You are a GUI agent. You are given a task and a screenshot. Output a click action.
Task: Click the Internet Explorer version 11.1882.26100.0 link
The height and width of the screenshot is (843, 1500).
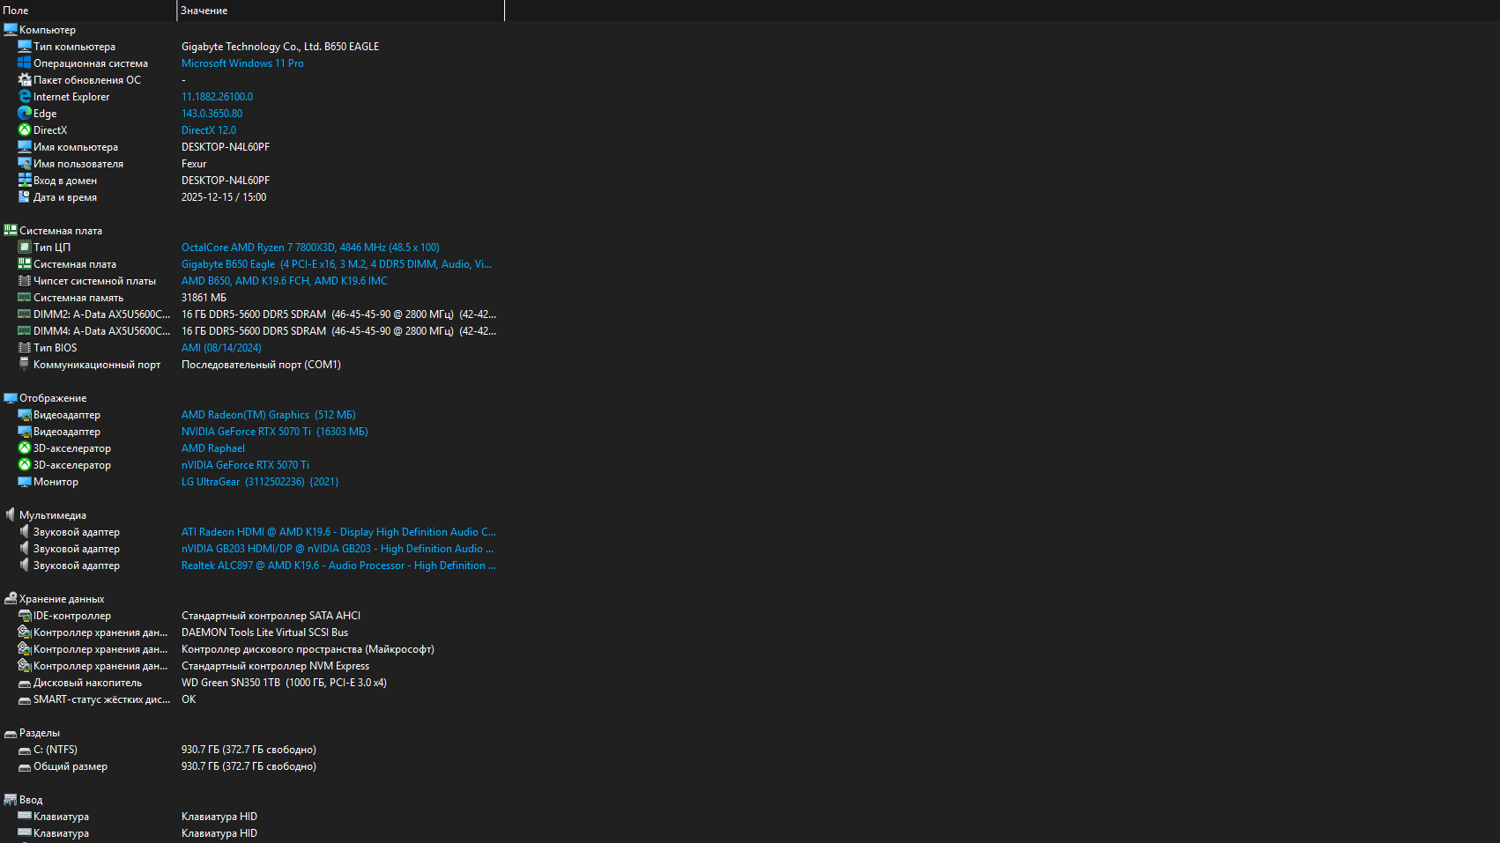(x=217, y=97)
